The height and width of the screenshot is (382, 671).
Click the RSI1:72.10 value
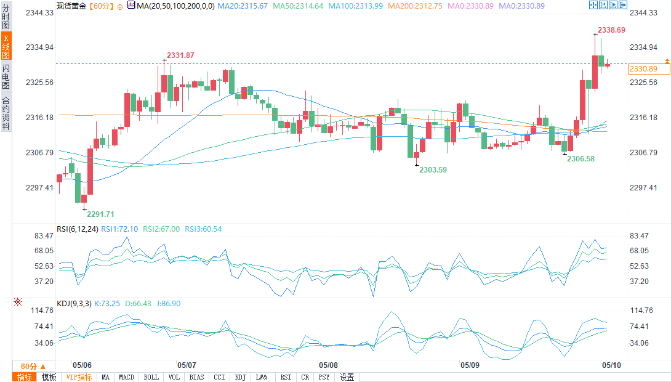119,229
